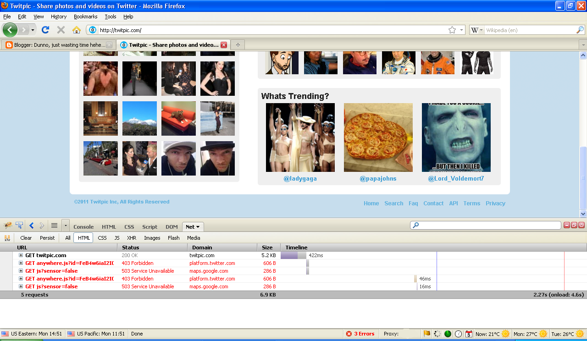Image resolution: width=587 pixels, height=341 pixels.
Task: Go forward in Firebug panel history
Action: (x=42, y=225)
